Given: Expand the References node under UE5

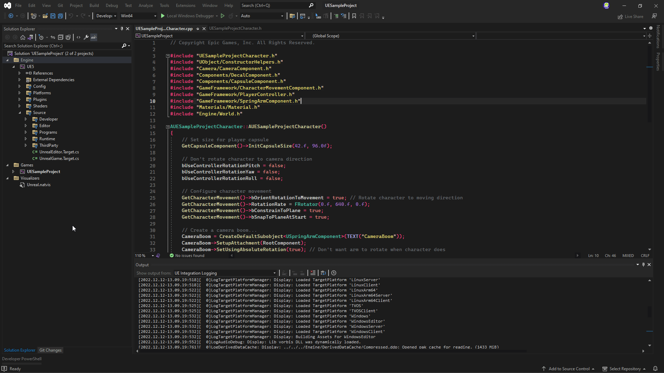Looking at the screenshot, I should 19,73.
